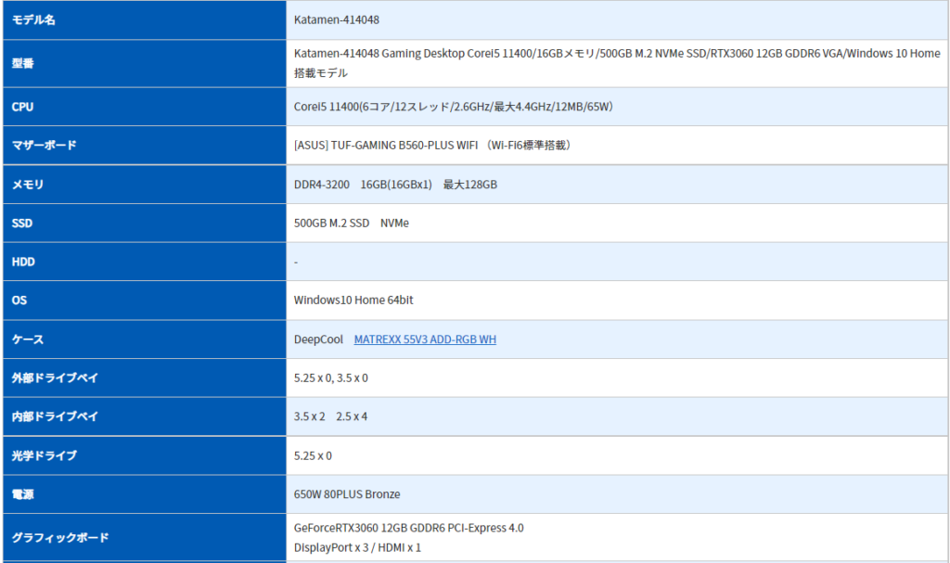Screen dimensions: 950x563
Task: Click the 500GB M.2 SSD NVMe value
Action: coord(351,224)
